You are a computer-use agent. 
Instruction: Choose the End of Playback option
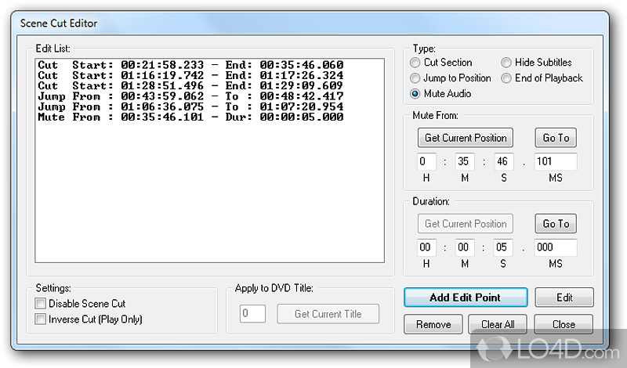point(506,78)
